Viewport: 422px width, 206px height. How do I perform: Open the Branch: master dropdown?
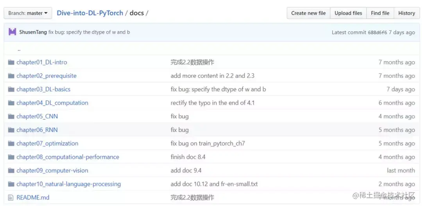(x=28, y=13)
